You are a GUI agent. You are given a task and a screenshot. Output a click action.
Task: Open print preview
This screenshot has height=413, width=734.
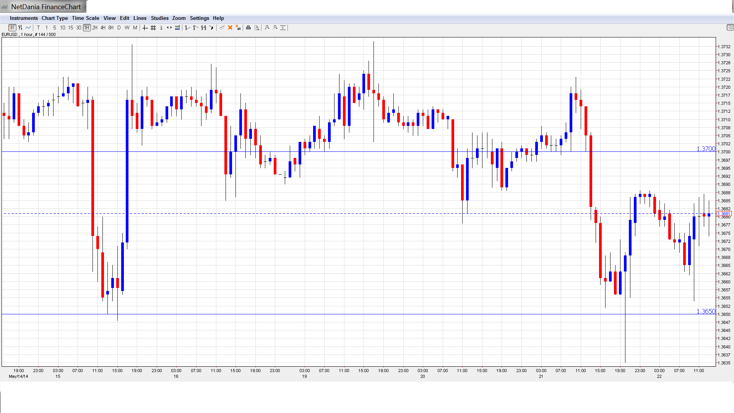[x=257, y=28]
